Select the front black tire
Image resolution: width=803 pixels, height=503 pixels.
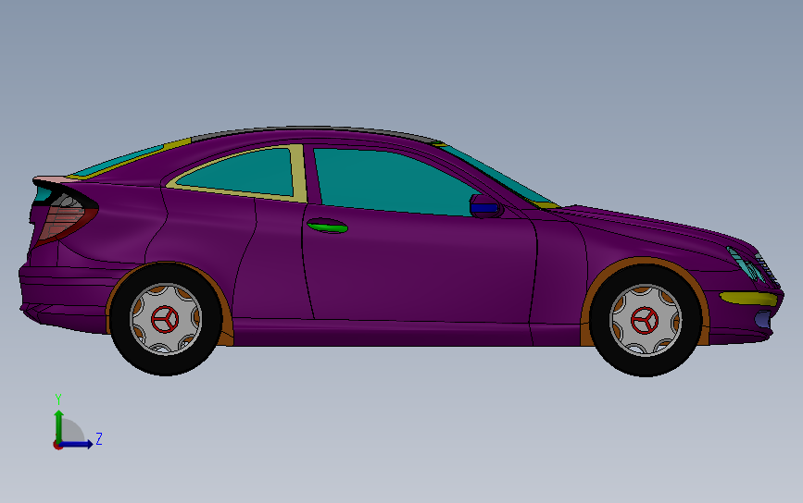click(x=646, y=365)
